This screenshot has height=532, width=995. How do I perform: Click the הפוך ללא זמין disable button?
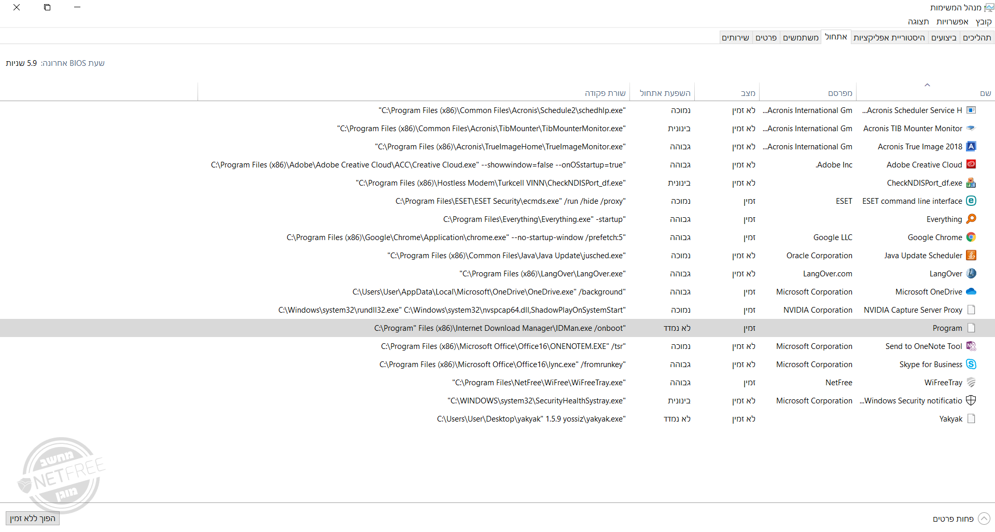pos(33,519)
